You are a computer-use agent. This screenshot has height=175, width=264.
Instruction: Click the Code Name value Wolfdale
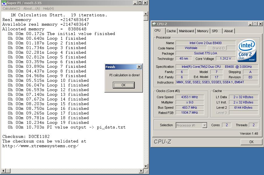(x=191, y=48)
